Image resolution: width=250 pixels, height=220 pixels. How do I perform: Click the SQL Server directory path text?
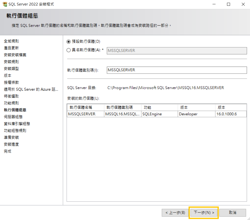[x=166, y=88]
